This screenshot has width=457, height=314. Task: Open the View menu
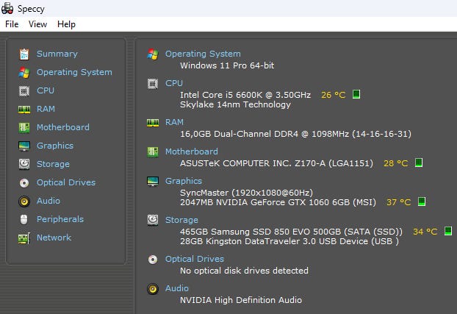(37, 24)
